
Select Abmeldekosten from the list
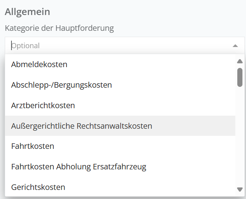point(39,64)
